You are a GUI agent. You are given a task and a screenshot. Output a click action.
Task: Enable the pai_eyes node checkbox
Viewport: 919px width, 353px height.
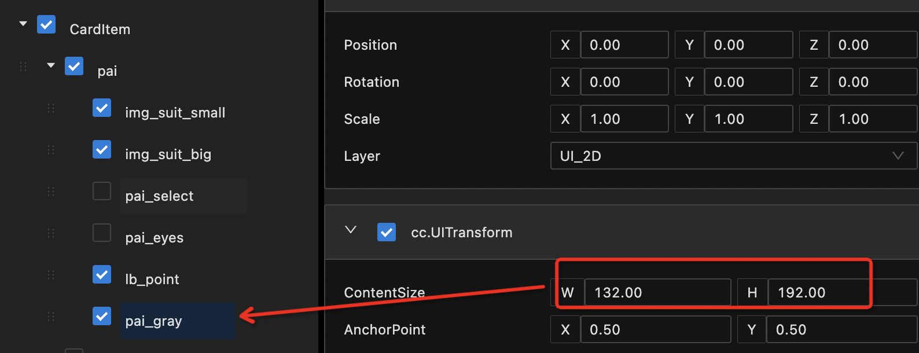click(102, 233)
